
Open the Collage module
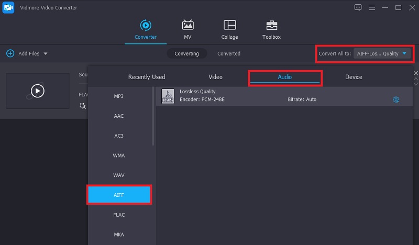tap(229, 29)
